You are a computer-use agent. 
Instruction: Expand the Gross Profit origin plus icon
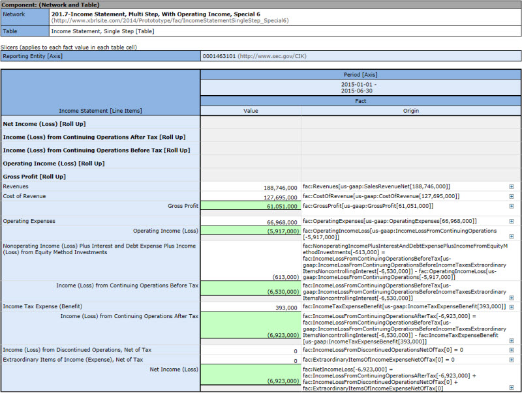pos(512,206)
